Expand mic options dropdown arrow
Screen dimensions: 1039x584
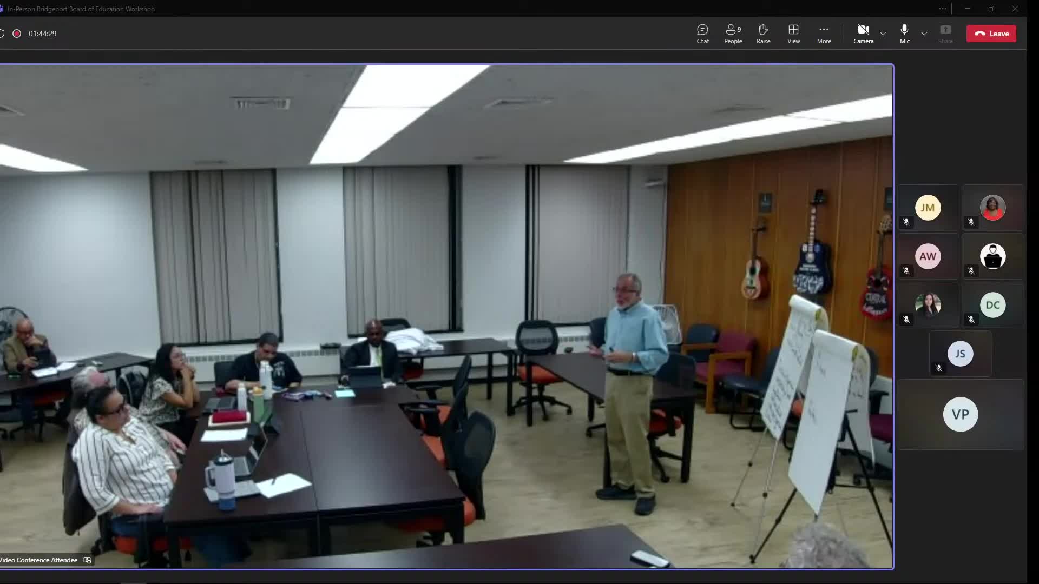pyautogui.click(x=924, y=34)
